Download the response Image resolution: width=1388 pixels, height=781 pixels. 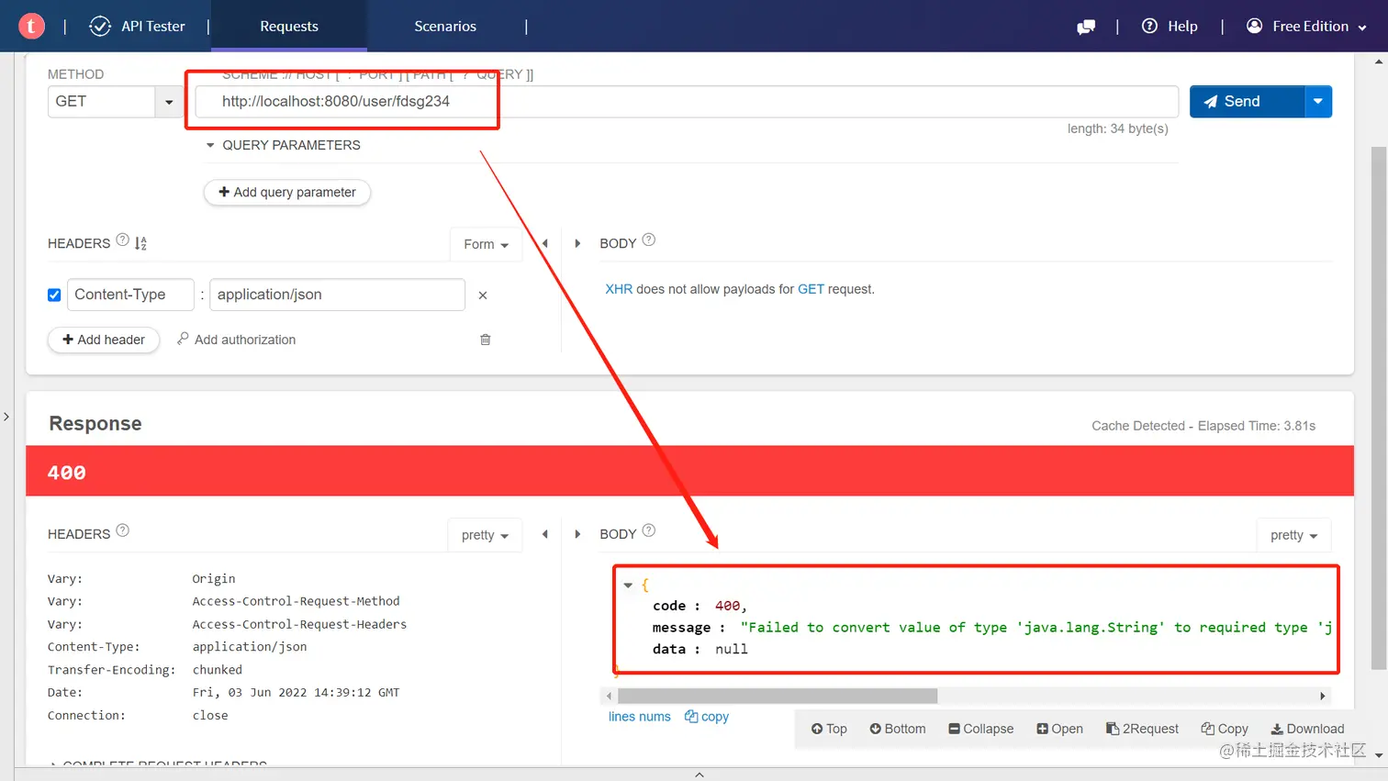coord(1307,729)
